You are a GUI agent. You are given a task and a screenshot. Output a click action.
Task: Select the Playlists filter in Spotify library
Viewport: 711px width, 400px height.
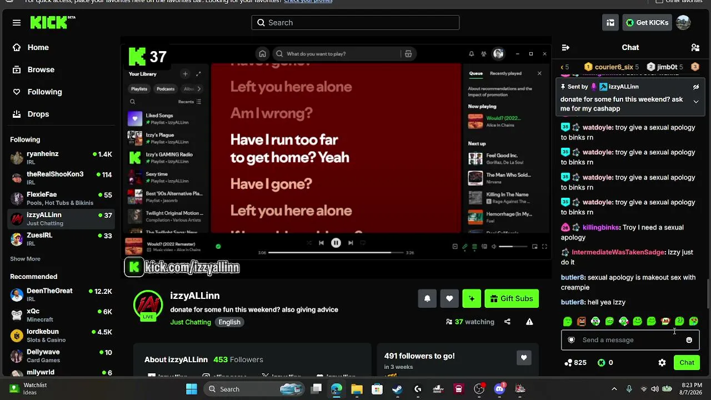pyautogui.click(x=139, y=89)
